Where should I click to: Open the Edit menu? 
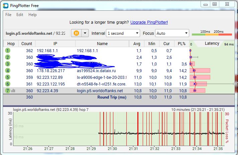(x=20, y=15)
